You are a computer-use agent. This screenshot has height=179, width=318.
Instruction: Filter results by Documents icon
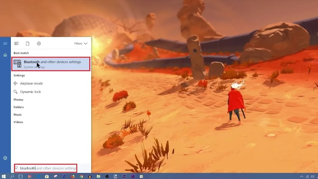[28, 44]
